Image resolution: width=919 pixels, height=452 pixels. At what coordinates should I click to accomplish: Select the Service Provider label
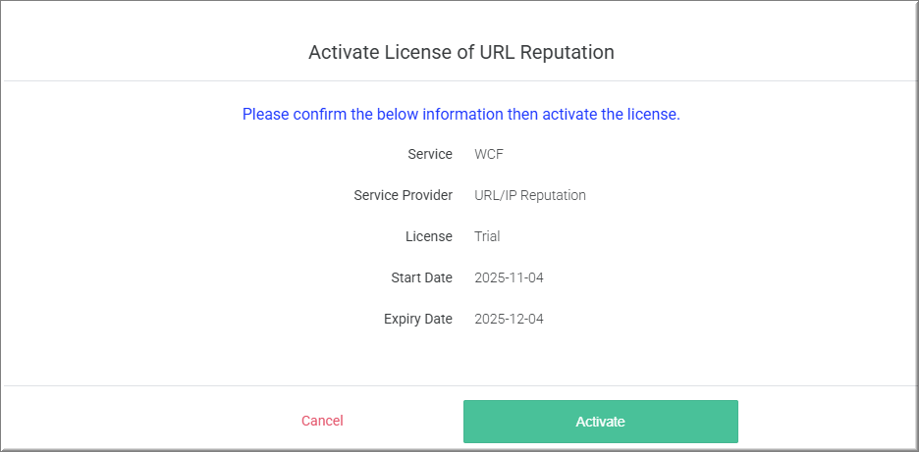403,195
